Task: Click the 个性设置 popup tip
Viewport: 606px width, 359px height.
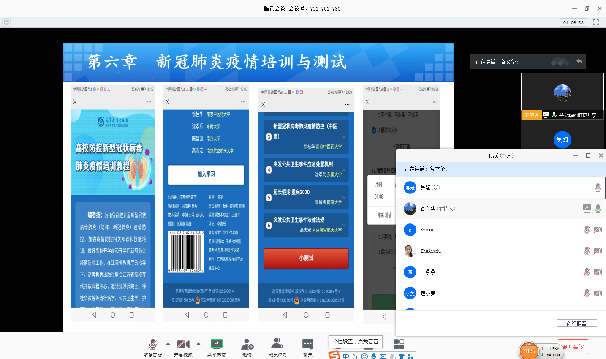Action: [355, 341]
